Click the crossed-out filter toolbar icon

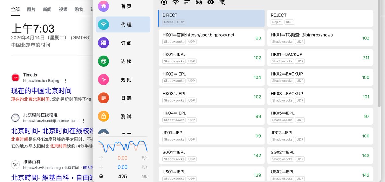coord(222,2)
